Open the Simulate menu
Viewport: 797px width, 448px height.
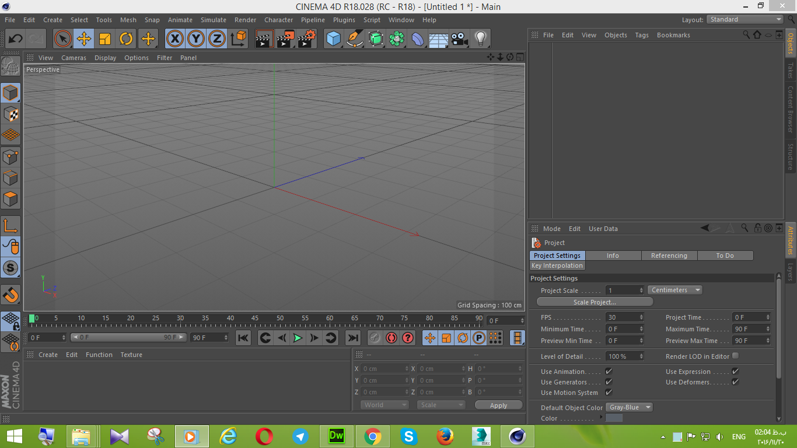[214, 20]
